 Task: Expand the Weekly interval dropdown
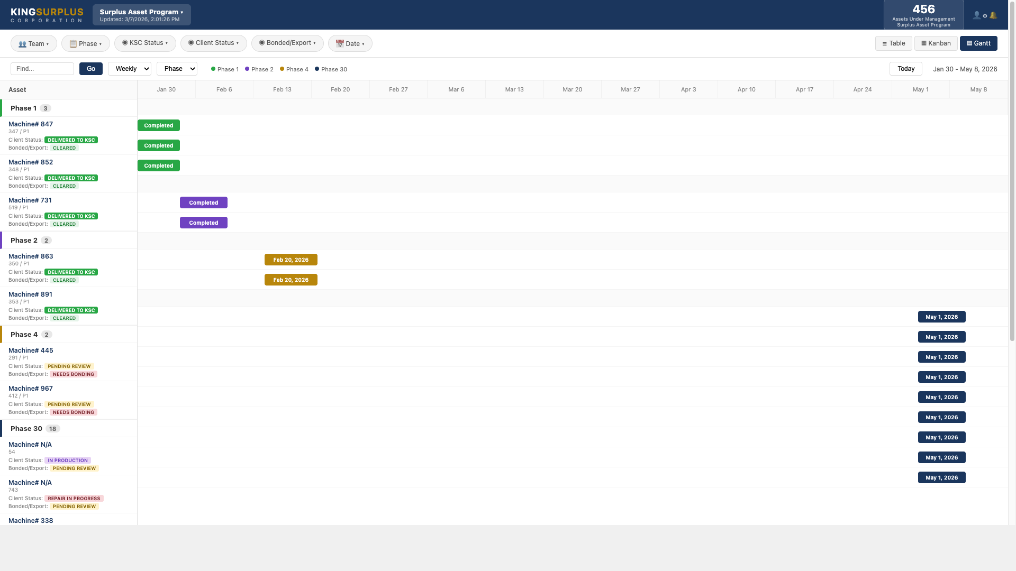tap(130, 69)
